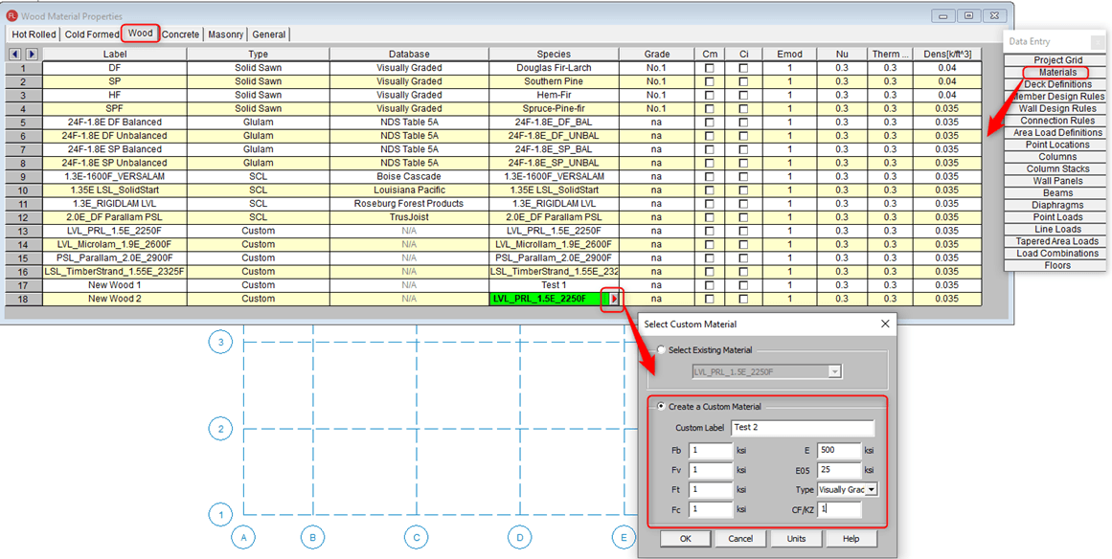Image resolution: width=1112 pixels, height=559 pixels.
Task: Expand the existing material LVL_PRL_1.5E_2250F dropdown
Action: [x=835, y=371]
